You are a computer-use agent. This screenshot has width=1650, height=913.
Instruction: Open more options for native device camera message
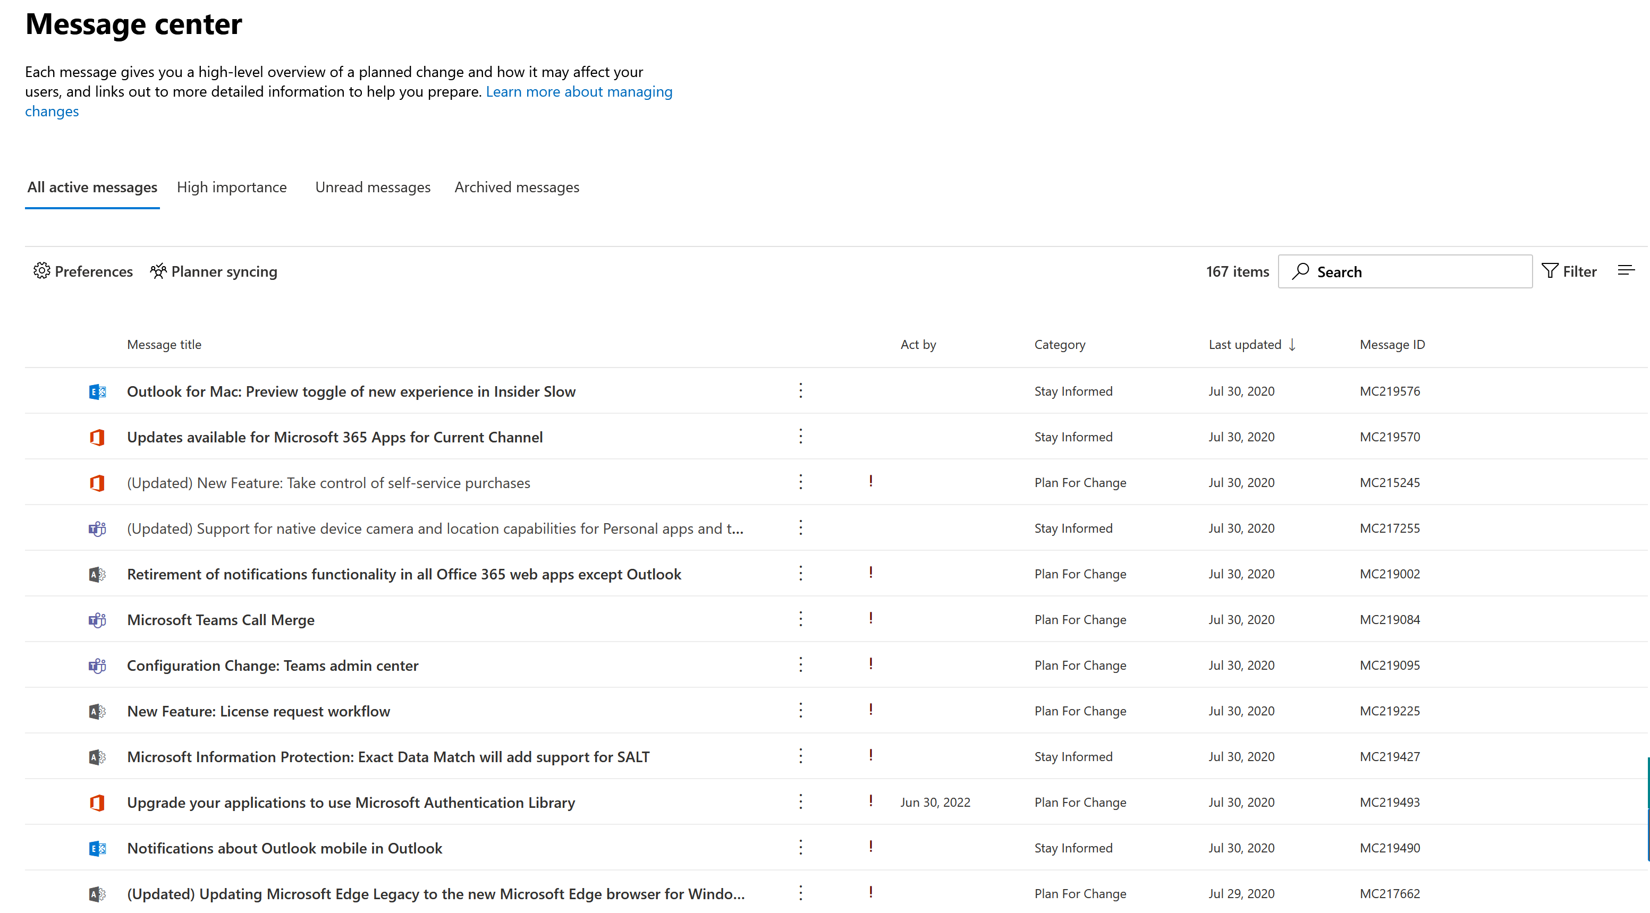(801, 527)
